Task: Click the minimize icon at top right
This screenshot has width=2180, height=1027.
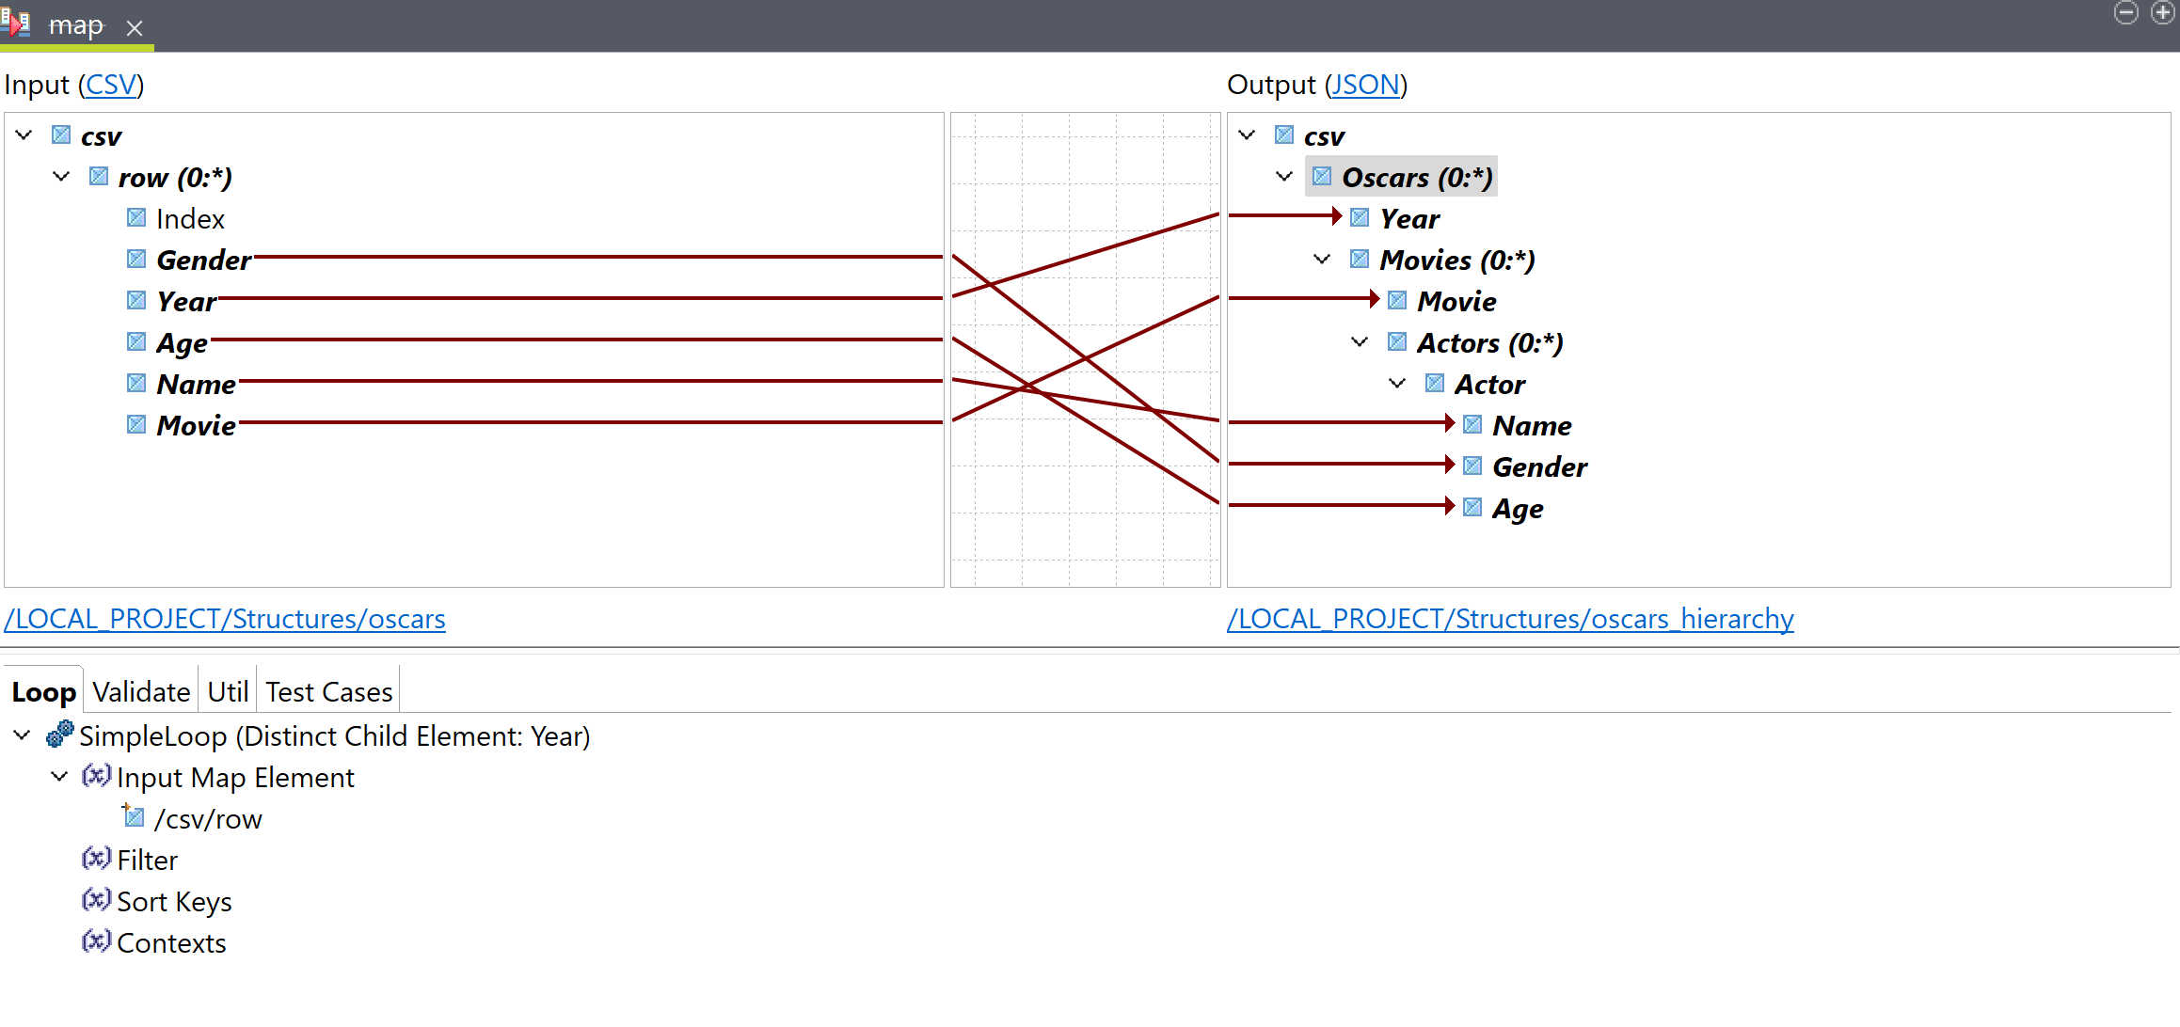Action: click(x=2125, y=12)
